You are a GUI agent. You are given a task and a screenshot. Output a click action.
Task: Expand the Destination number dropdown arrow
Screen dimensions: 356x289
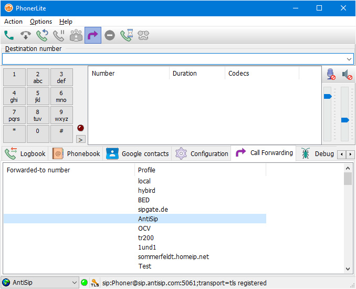click(349, 59)
